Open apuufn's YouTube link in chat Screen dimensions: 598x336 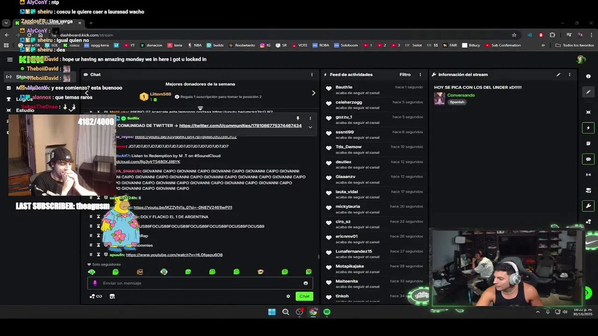(x=174, y=255)
